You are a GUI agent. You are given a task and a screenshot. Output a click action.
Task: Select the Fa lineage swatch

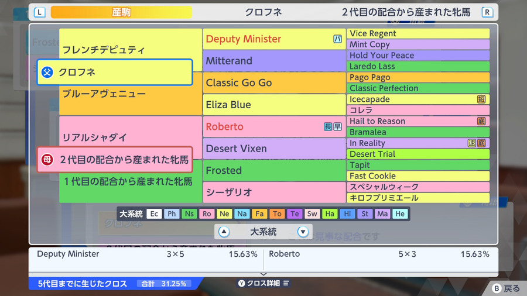[259, 214]
